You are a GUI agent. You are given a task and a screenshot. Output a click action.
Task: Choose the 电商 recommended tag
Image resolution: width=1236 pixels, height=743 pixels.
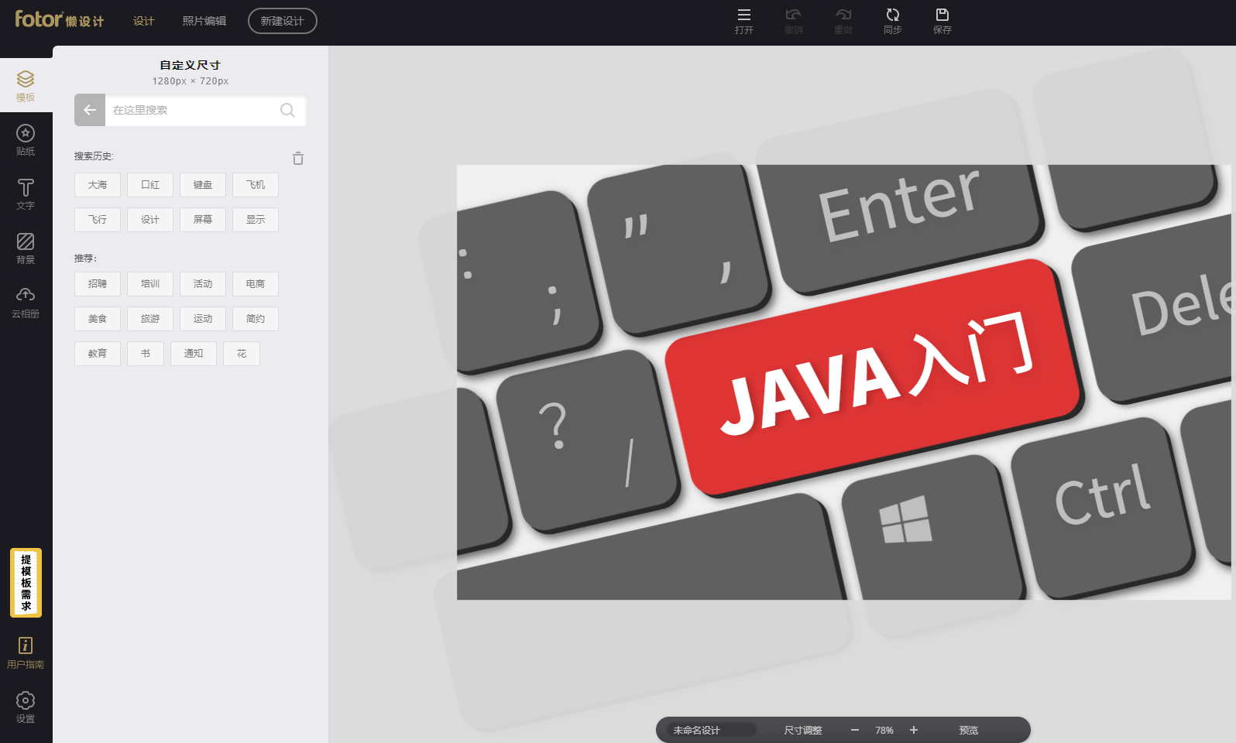[256, 284]
